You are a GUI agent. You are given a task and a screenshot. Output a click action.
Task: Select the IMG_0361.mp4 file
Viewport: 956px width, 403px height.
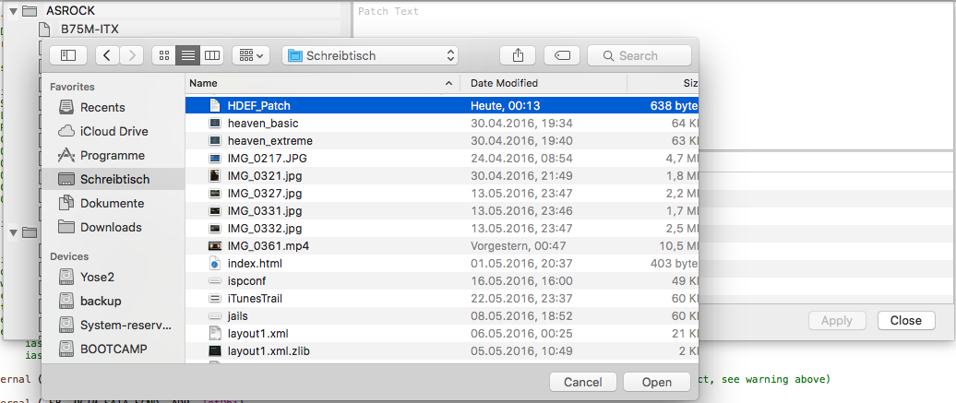(268, 246)
